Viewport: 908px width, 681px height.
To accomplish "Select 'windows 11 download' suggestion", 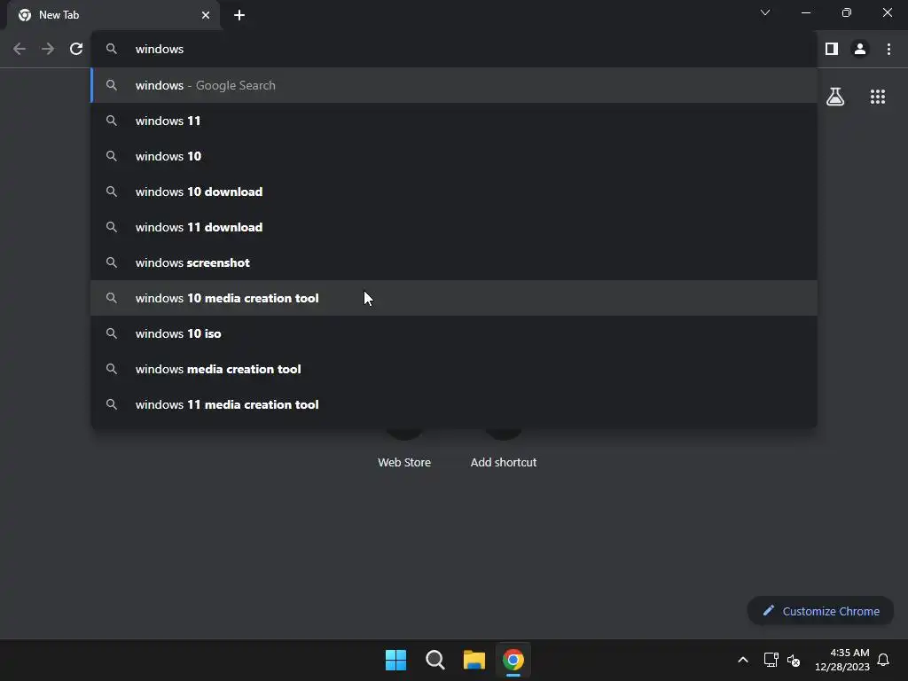I will coord(454,227).
